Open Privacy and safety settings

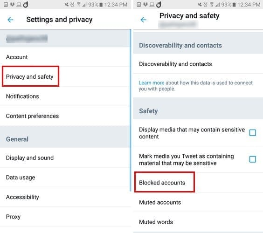coord(30,76)
